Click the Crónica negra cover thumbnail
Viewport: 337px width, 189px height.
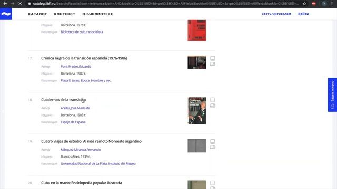(x=196, y=62)
